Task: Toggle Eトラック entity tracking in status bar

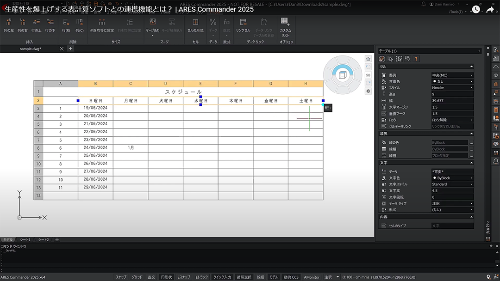Action: 201,277
